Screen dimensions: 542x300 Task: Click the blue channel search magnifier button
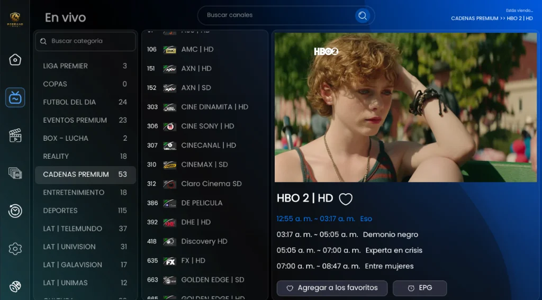[x=363, y=15]
